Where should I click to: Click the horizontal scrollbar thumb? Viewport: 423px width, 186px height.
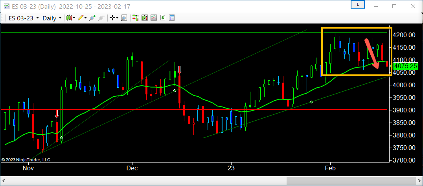[351, 181]
